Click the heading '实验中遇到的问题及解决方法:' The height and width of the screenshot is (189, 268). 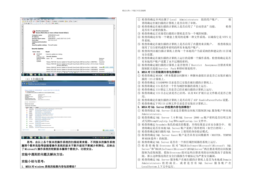43,155
